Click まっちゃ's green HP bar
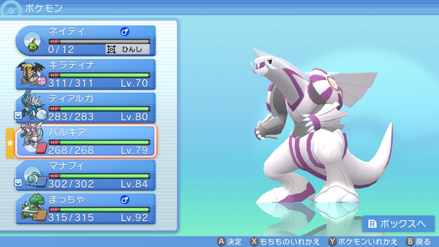This screenshot has height=247, width=439. pos(99,210)
